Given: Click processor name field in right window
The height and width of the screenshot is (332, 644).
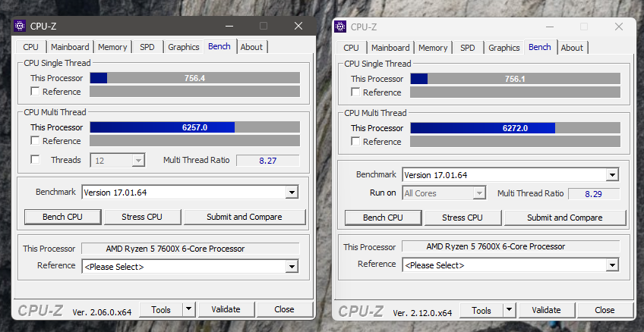Looking at the screenshot, I should tap(510, 246).
